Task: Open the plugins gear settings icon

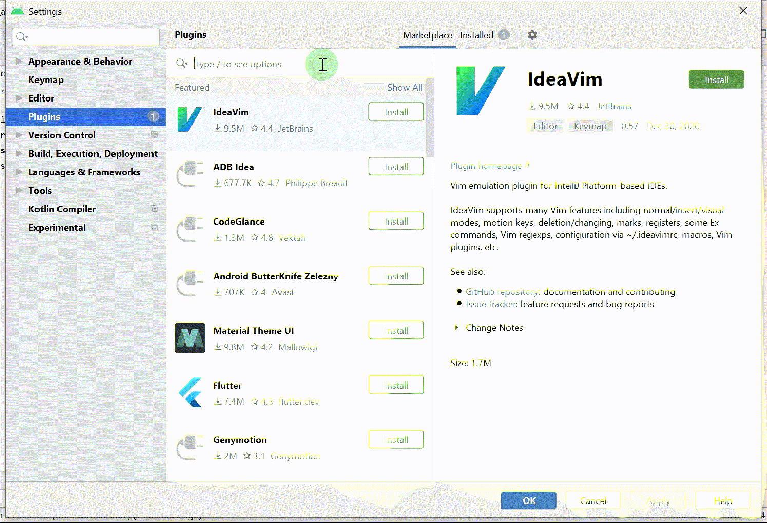Action: (x=532, y=35)
